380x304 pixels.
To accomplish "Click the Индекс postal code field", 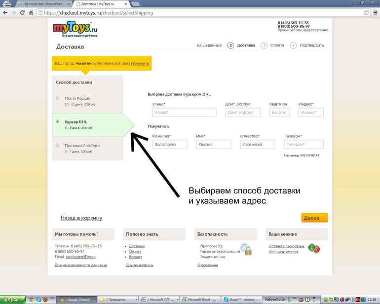I will [311, 113].
